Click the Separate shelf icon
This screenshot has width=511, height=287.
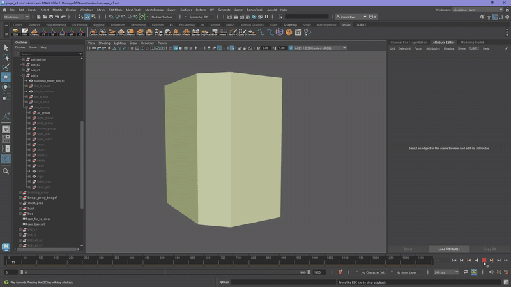pos(102,32)
